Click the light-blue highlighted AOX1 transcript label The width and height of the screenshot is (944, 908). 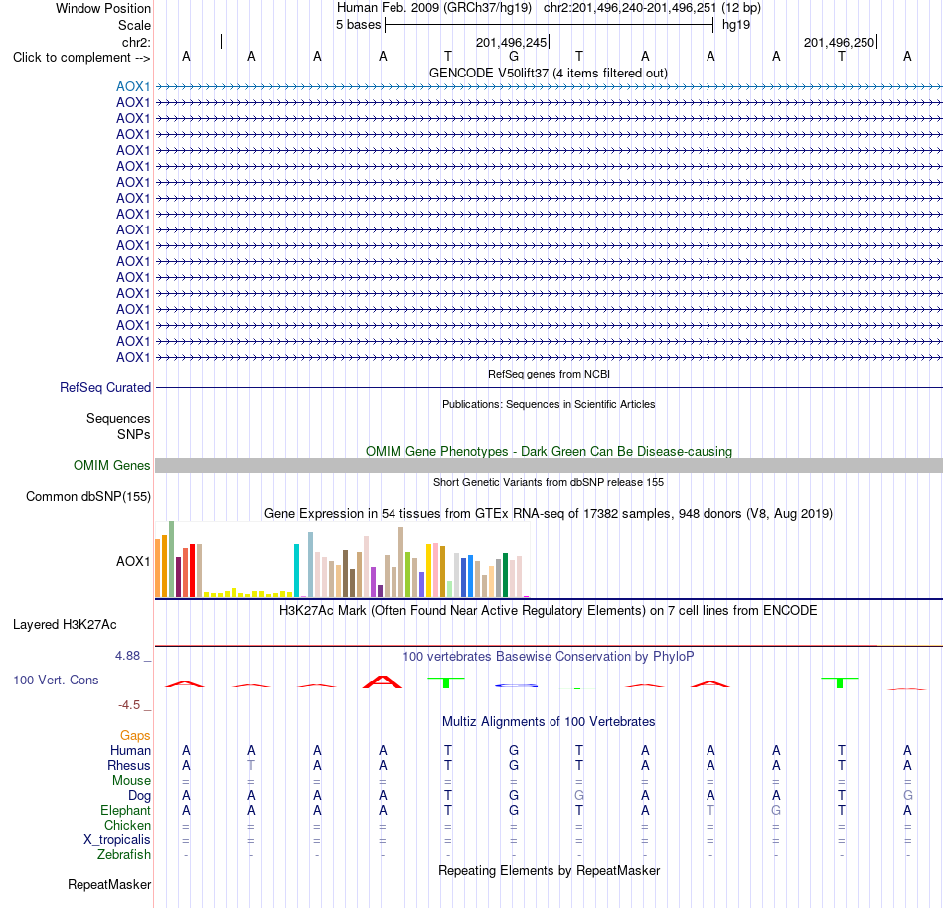point(133,86)
